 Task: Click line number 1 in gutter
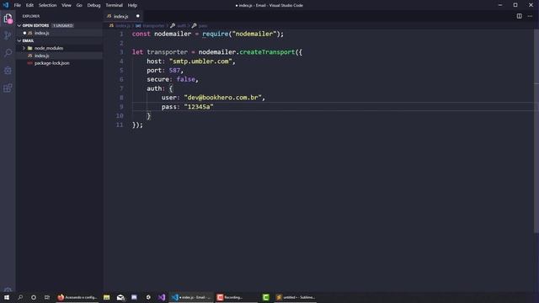point(121,34)
